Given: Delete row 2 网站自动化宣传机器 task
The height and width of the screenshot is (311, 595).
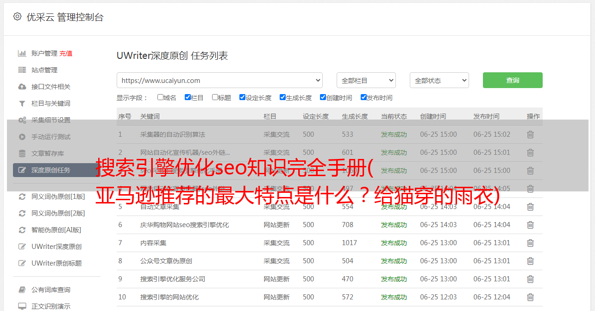Looking at the screenshot, I should tap(531, 152).
